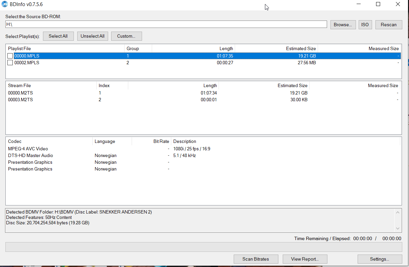Click the 27.56 MB estimated size cell

(307, 63)
